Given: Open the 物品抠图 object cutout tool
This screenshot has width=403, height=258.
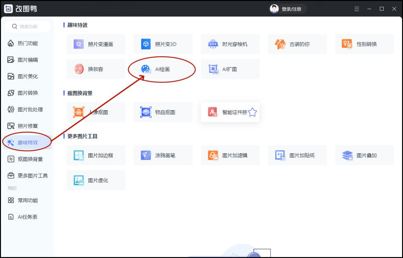Looking at the screenshot, I should point(163,112).
